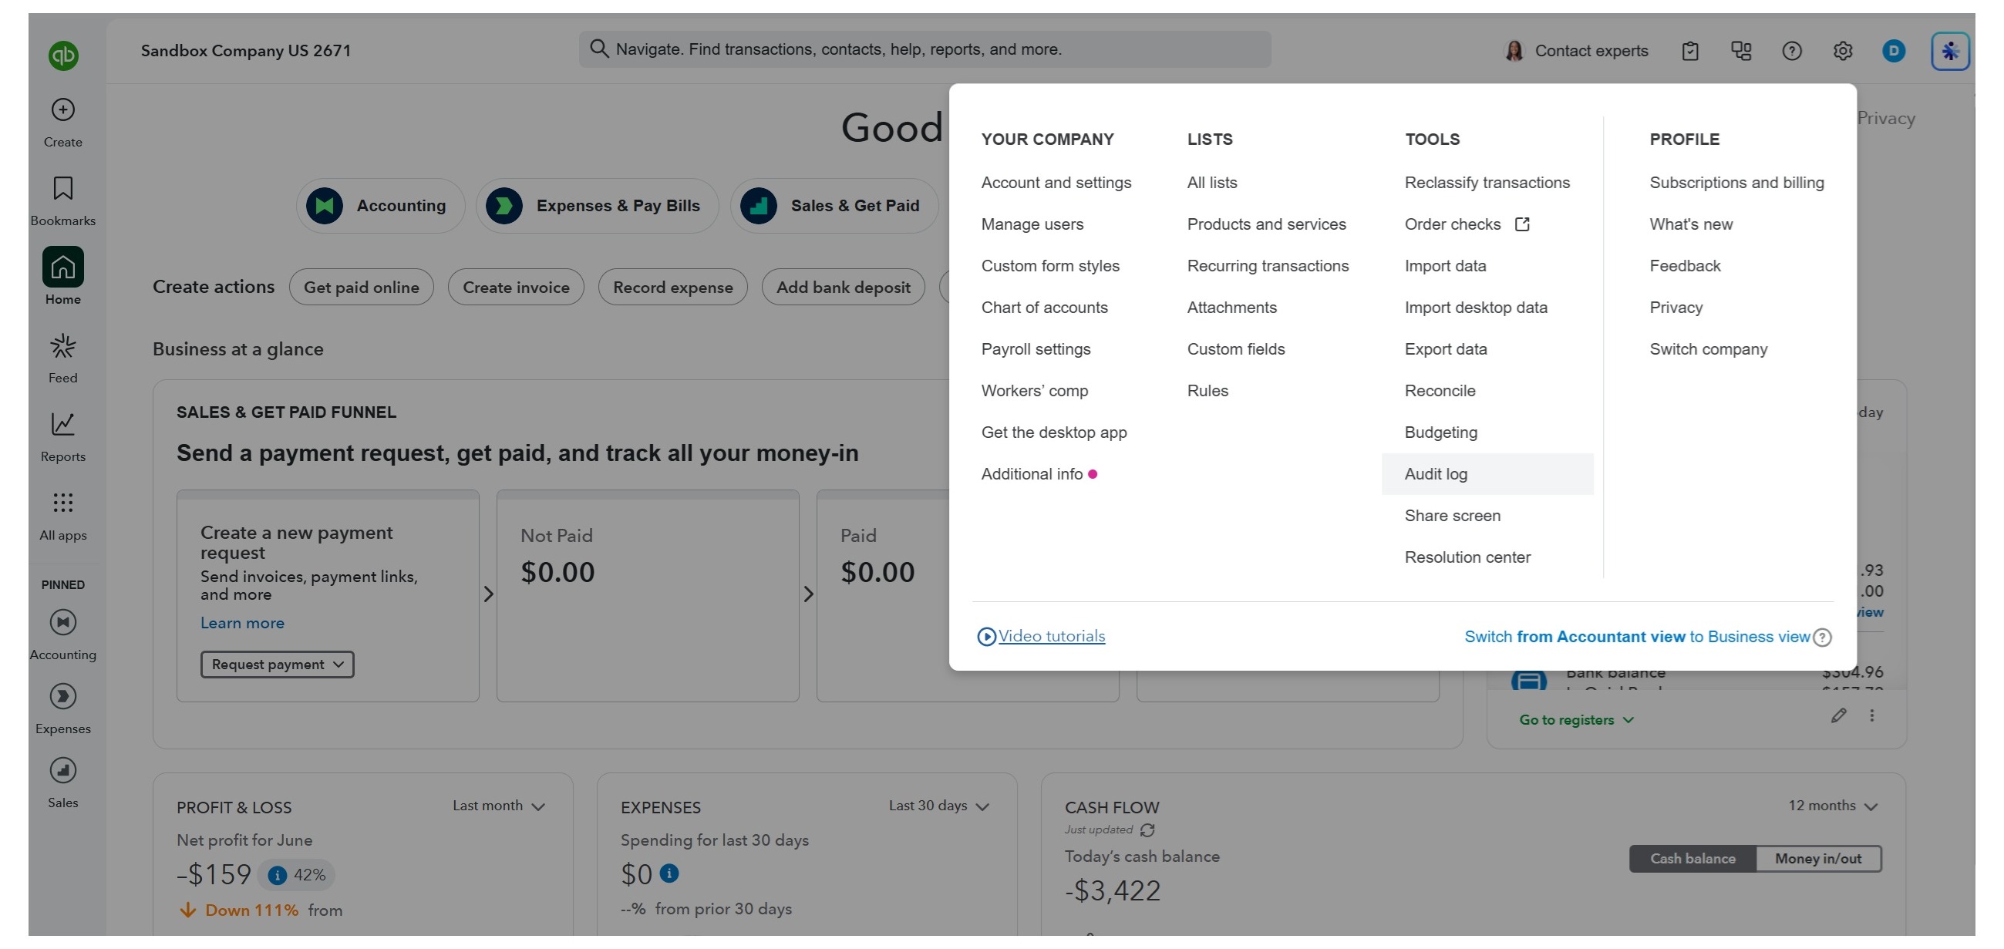Viewport: 2004px width, 949px height.
Task: Open the three-dot menu in bank card
Action: 1871,715
